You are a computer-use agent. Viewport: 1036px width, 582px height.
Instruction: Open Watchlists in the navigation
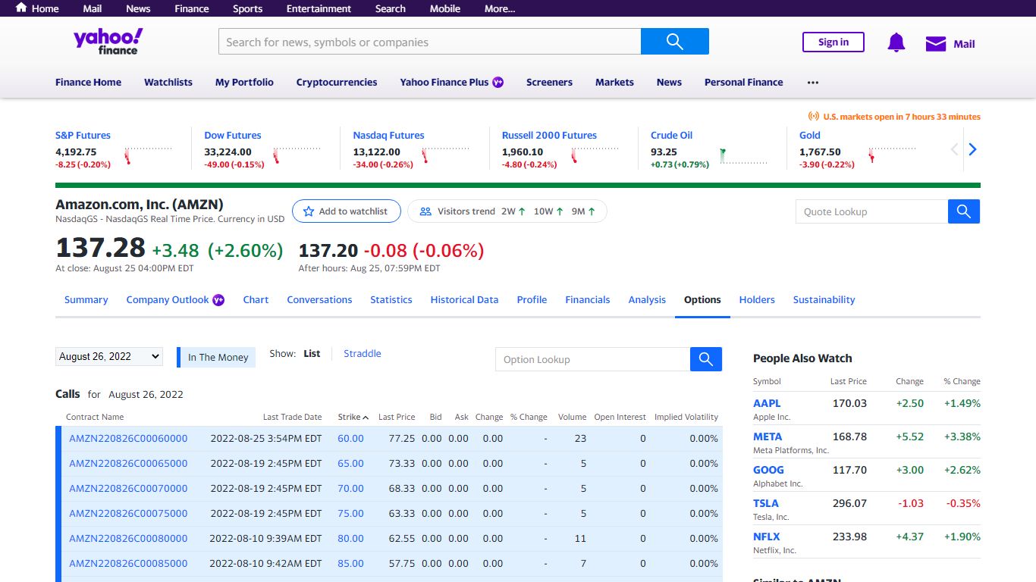point(168,82)
